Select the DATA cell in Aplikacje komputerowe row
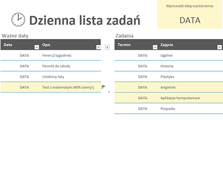This screenshot has height=171, width=223. click(x=143, y=98)
